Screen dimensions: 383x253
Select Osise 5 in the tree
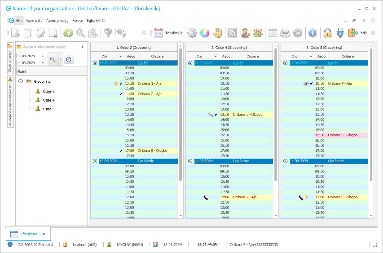[x=48, y=109]
